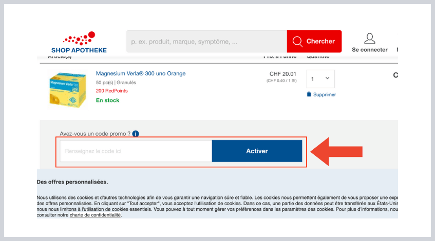The image size is (435, 241).
Task: Click the Activer button
Action: click(x=257, y=151)
